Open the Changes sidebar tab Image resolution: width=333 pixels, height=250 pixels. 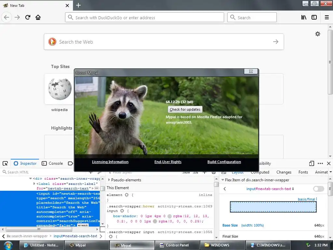click(284, 172)
